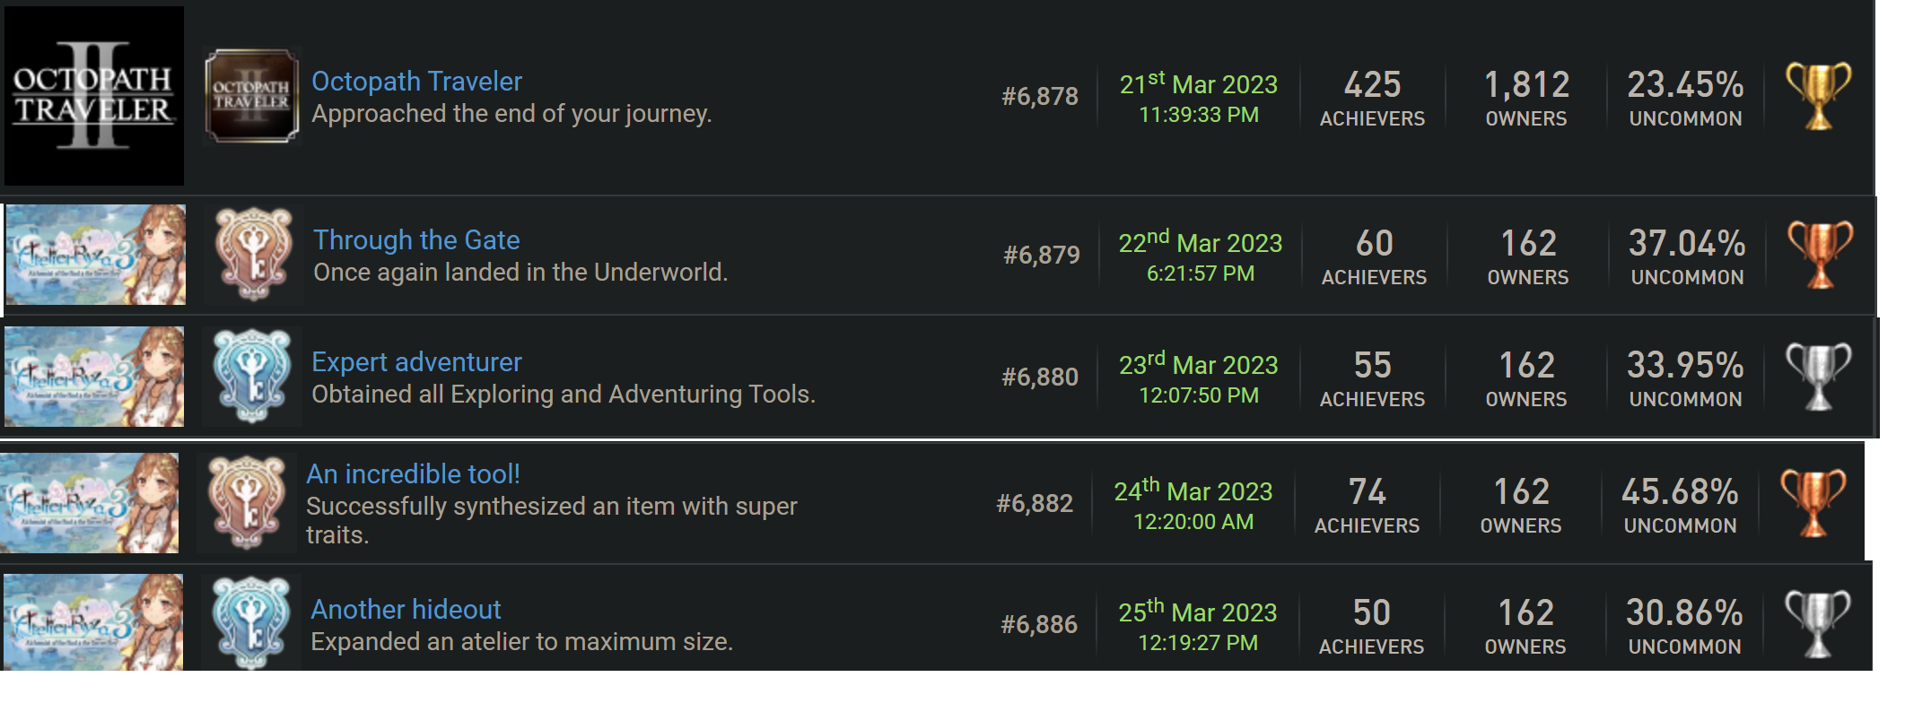Screen dimensions: 1905x703
Task: Click the Through the Gate bronze key icon
Action: pos(254,255)
